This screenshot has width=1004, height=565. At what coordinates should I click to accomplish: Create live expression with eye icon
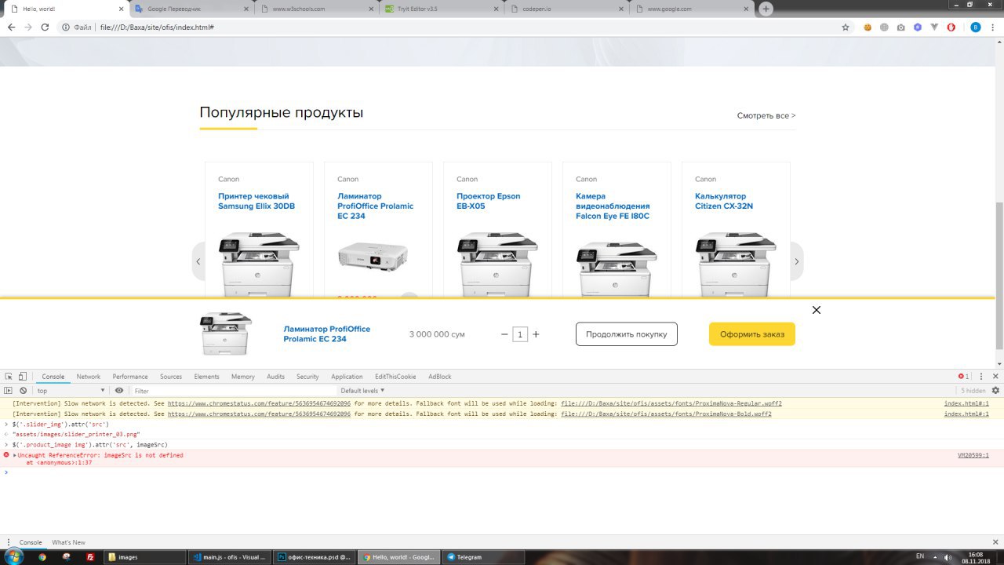119,390
